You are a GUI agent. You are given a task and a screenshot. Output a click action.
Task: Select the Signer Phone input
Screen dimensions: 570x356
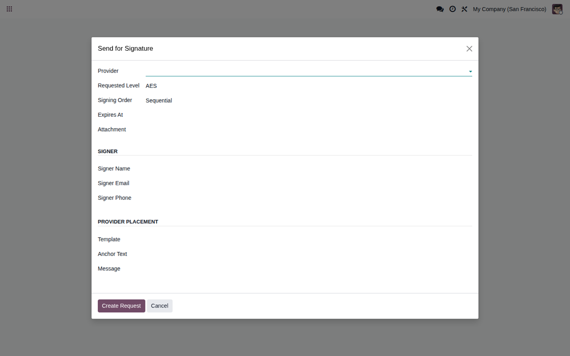click(x=309, y=198)
